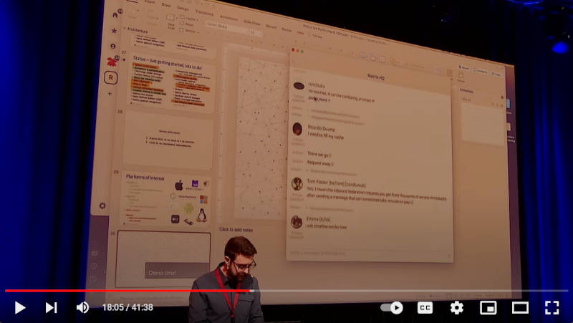Click the 18:05 / 41:38 time display
573x323 pixels.
pyautogui.click(x=127, y=308)
